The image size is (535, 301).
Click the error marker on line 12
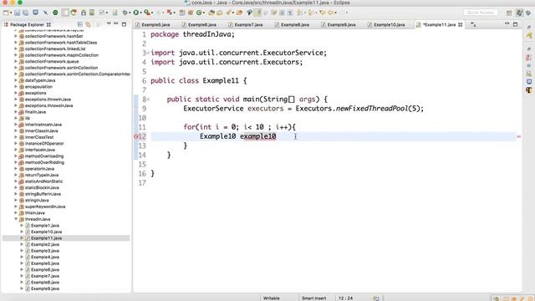point(135,136)
